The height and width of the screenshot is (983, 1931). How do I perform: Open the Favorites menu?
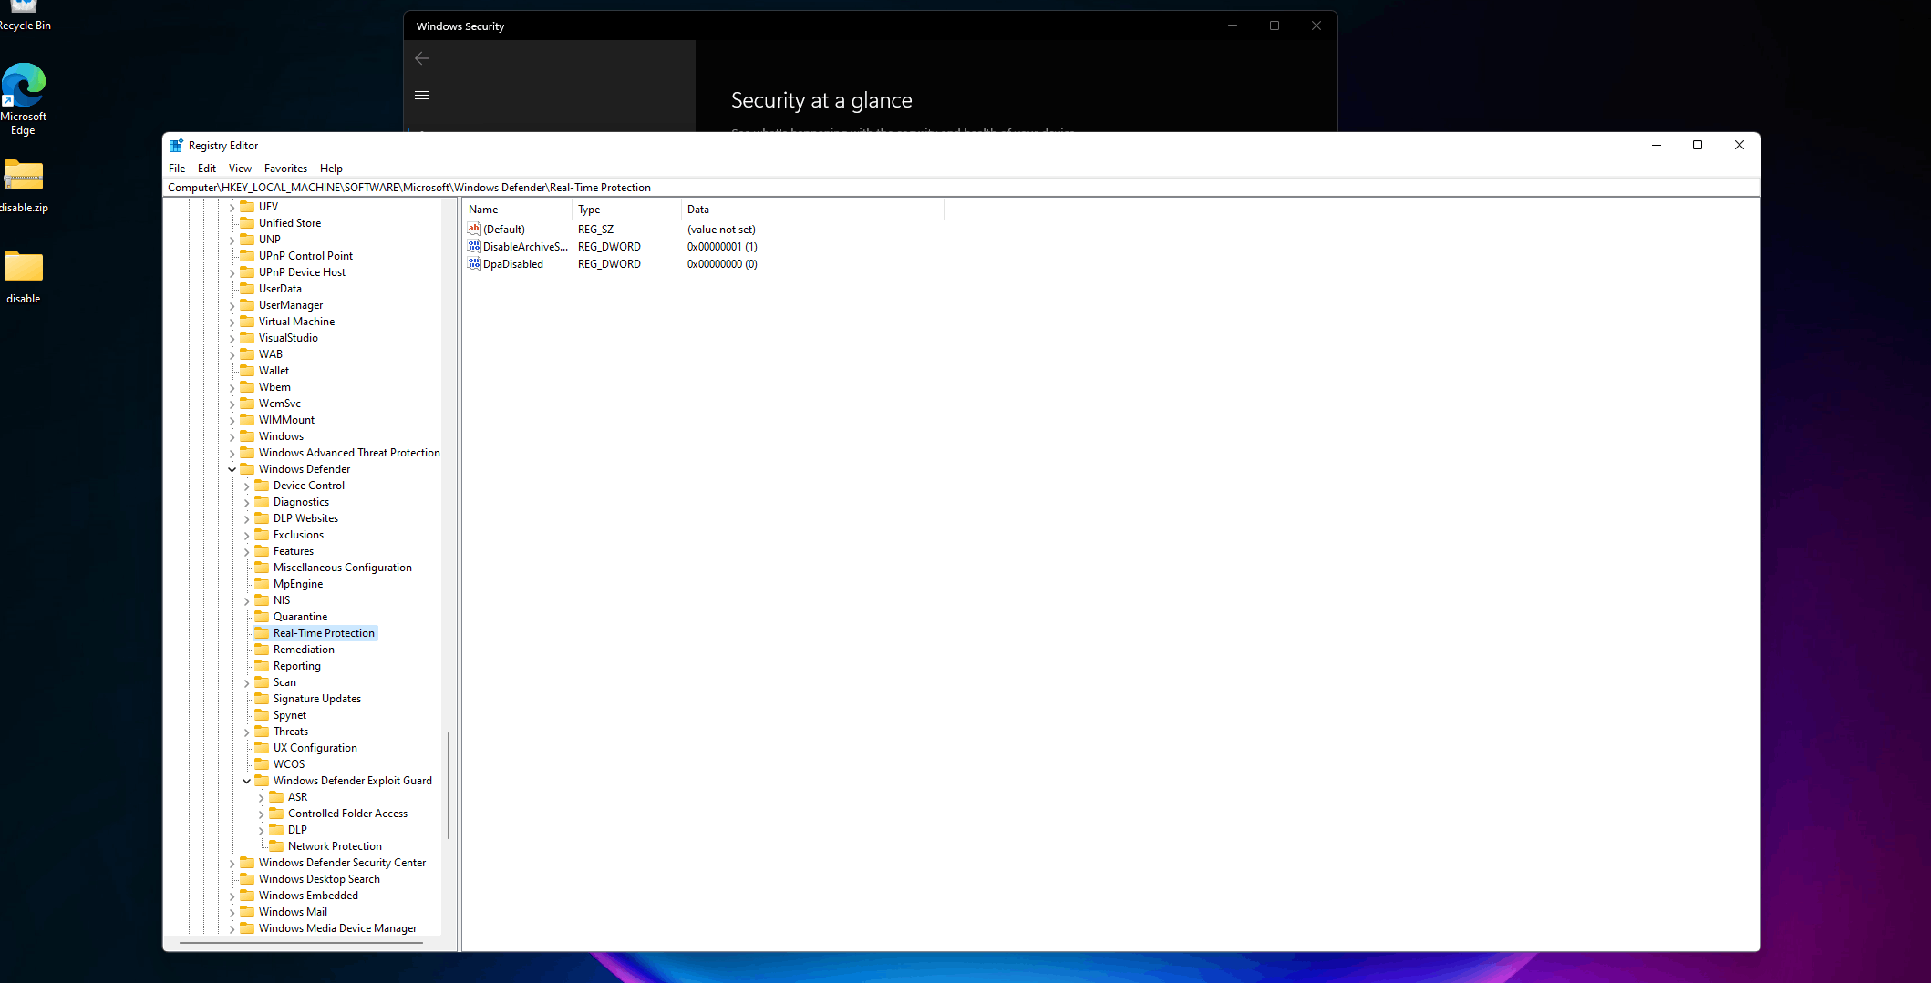coord(285,169)
